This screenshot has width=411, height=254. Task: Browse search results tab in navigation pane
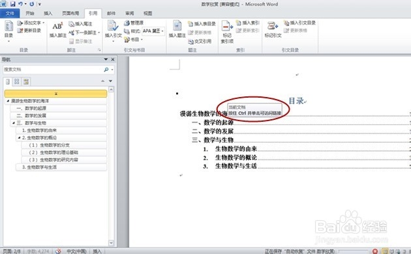pos(26,81)
